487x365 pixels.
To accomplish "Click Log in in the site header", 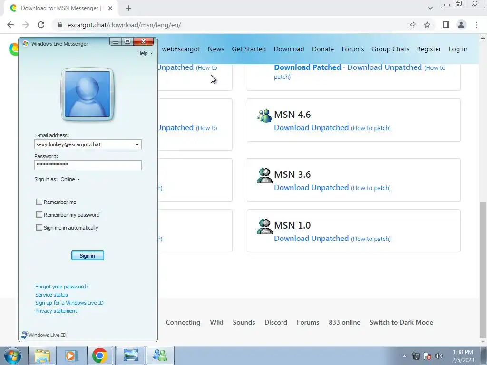I will point(458,49).
